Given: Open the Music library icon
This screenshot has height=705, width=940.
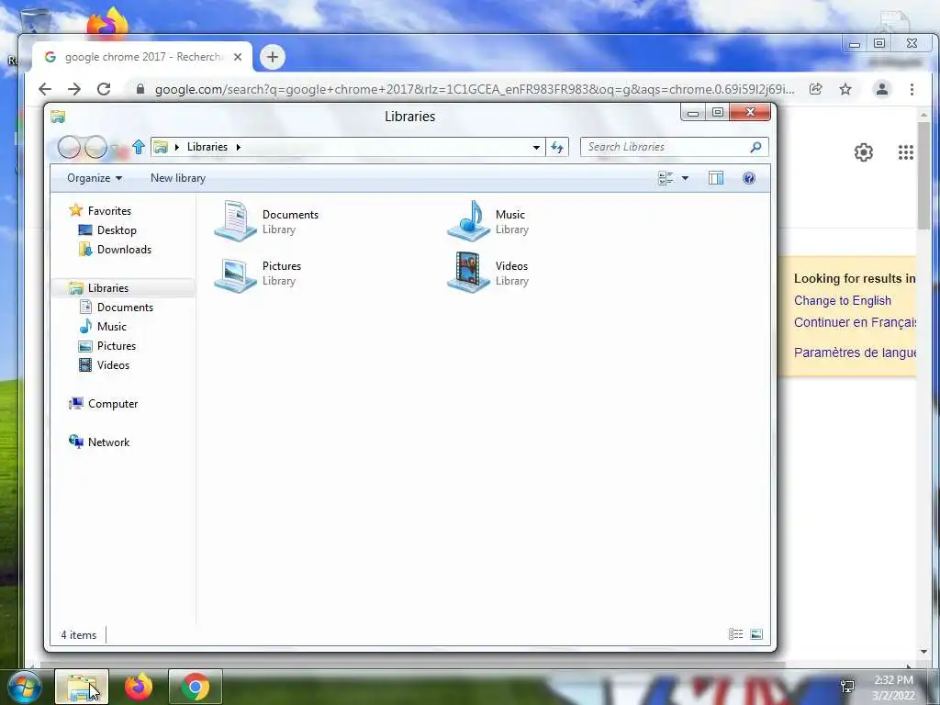Looking at the screenshot, I should 469,221.
